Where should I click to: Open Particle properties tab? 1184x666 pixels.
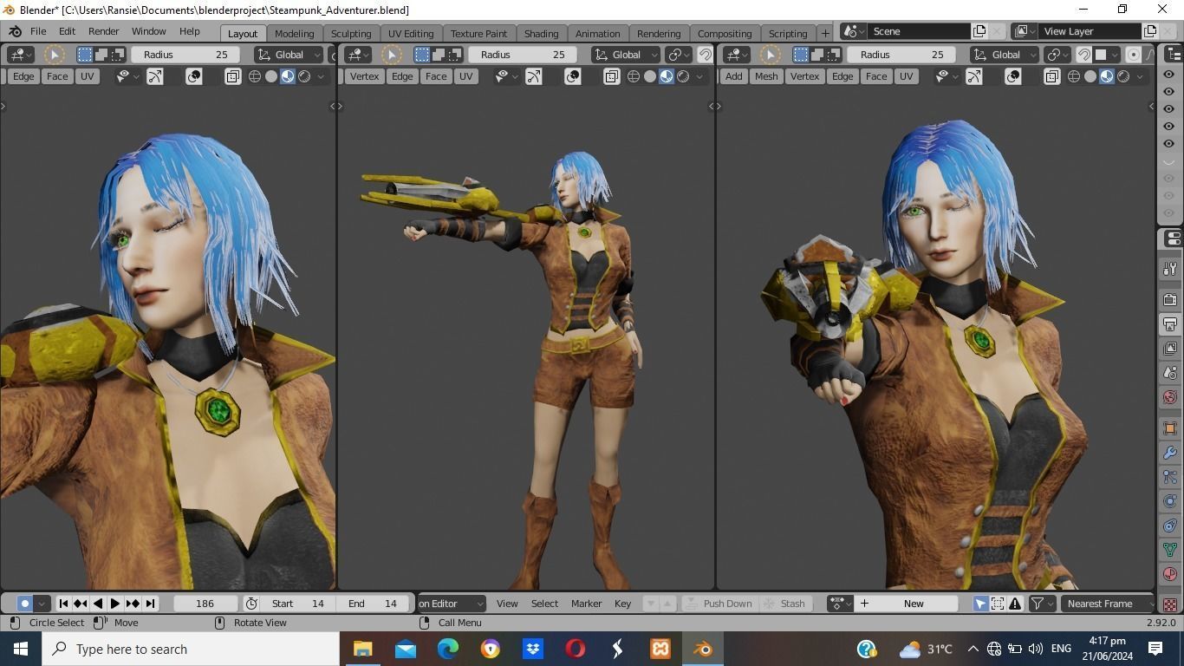pos(1170,477)
